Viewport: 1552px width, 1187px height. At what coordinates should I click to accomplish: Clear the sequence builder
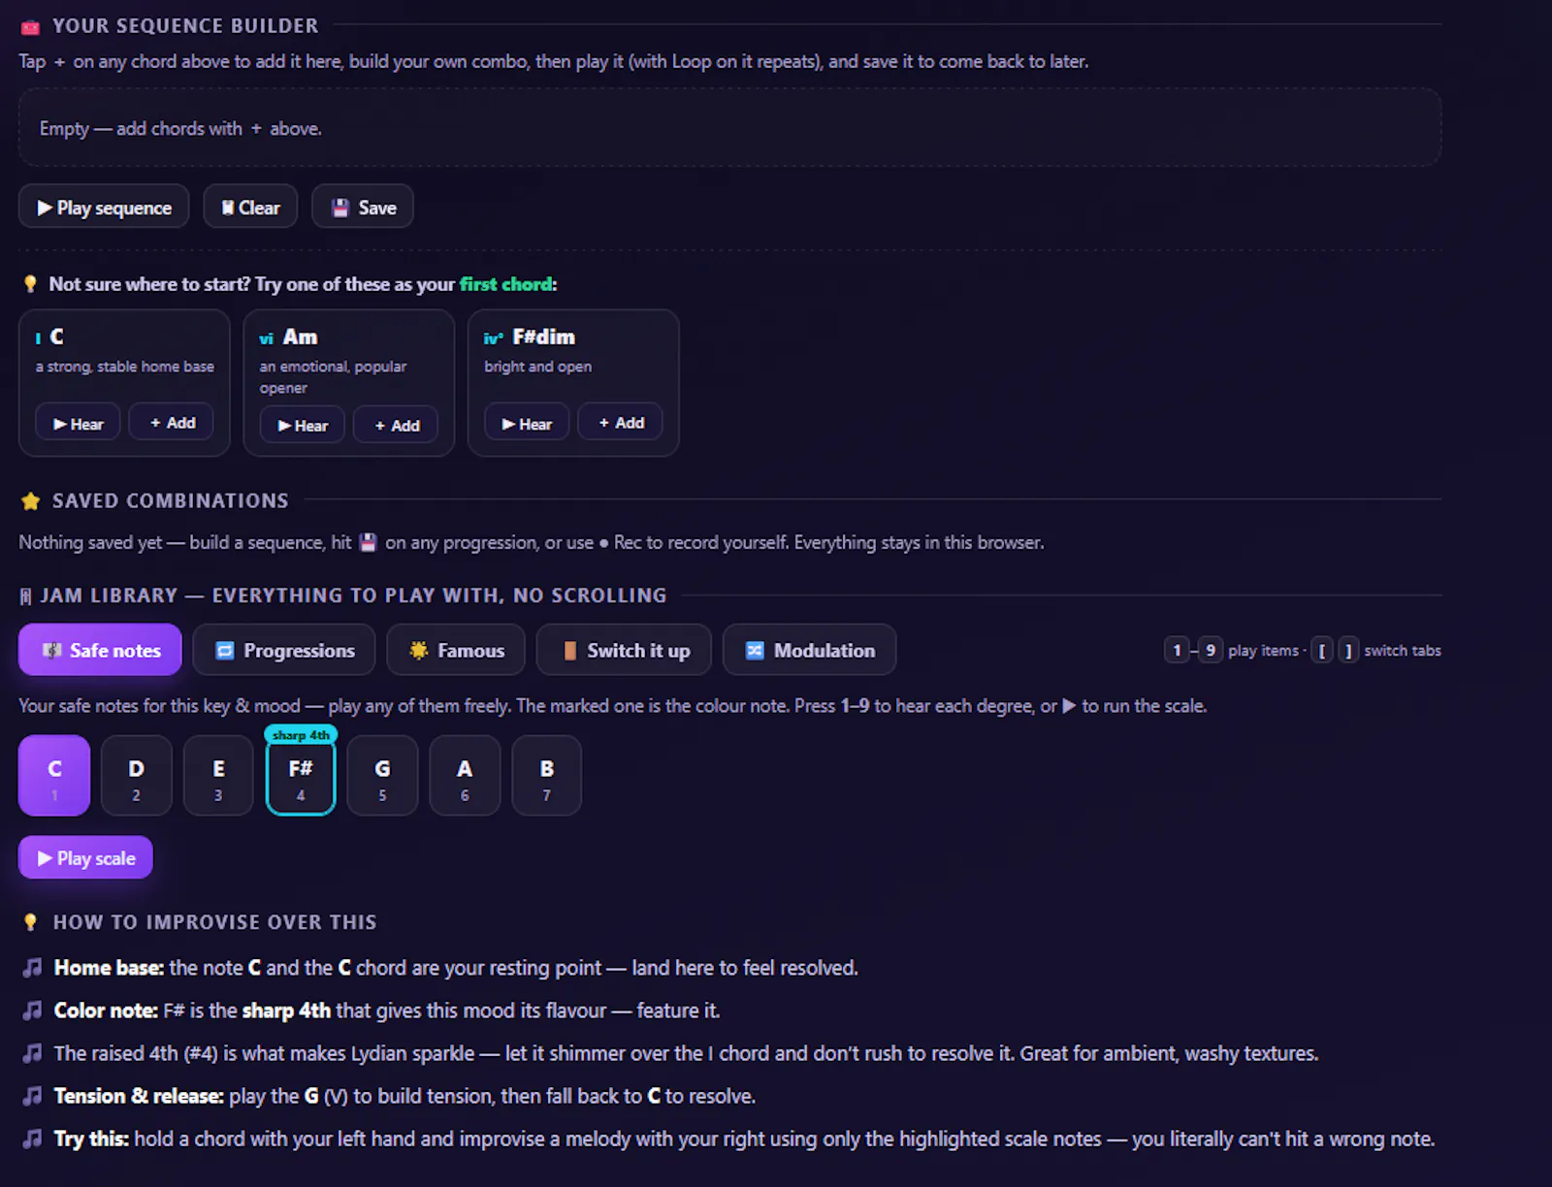tap(250, 207)
